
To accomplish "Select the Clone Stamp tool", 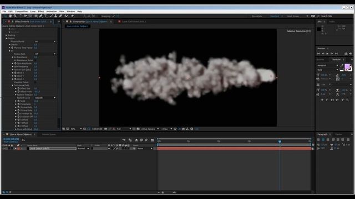I will point(55,16).
